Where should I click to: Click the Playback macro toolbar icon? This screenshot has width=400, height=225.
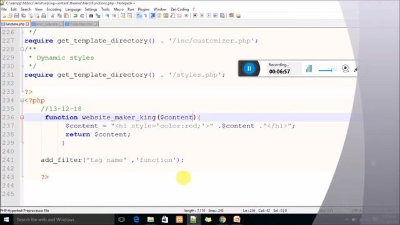209,16
